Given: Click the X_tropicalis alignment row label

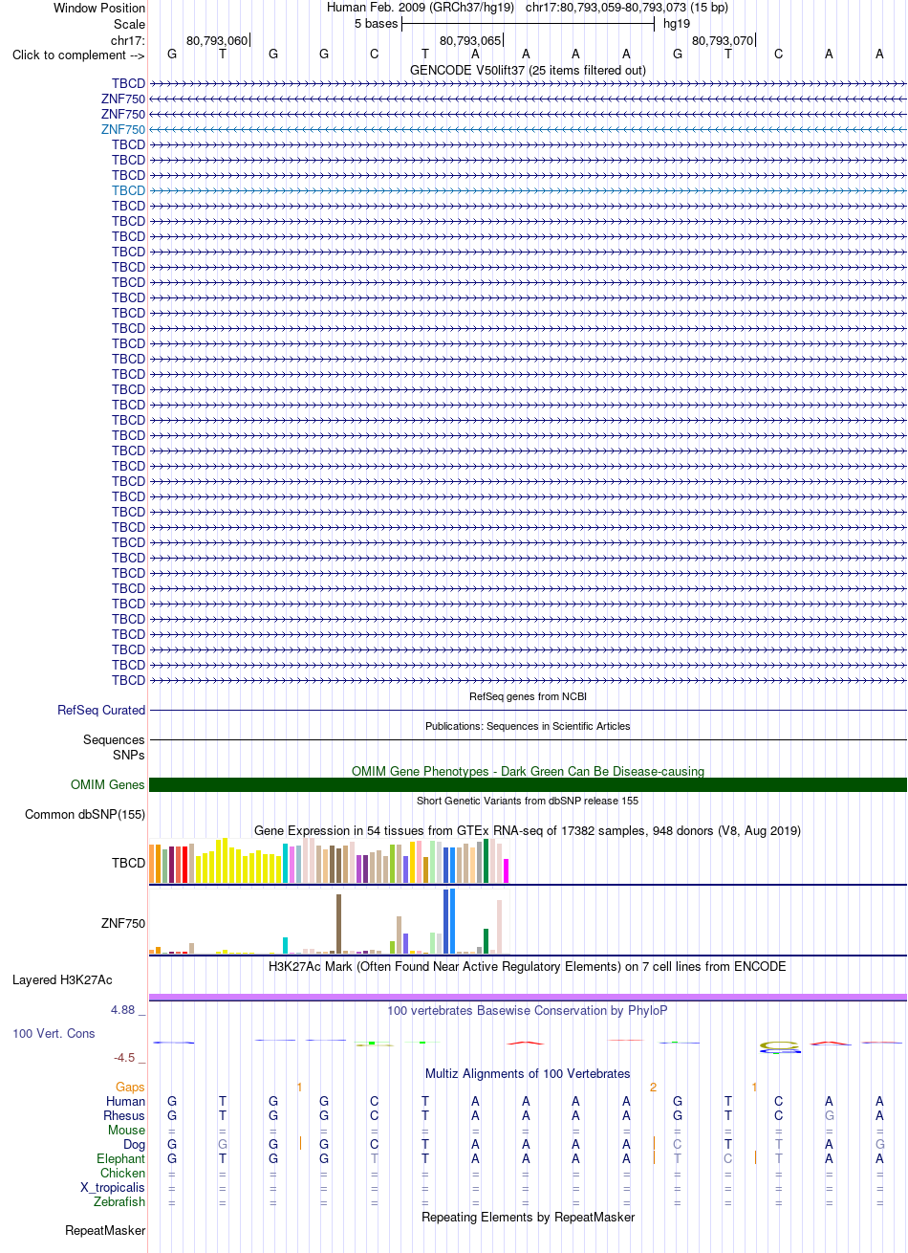Looking at the screenshot, I should click(113, 1187).
